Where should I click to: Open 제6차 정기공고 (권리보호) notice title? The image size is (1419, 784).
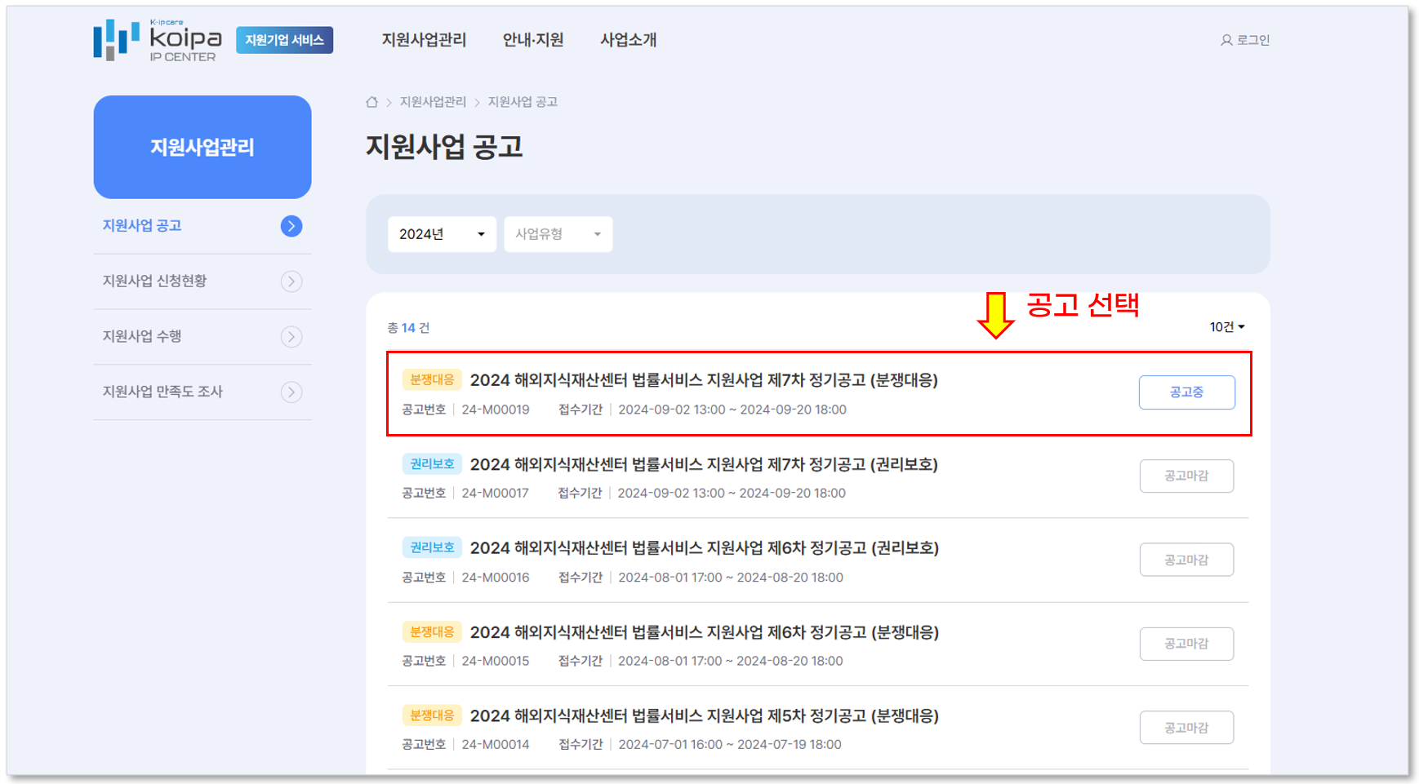[x=705, y=548]
